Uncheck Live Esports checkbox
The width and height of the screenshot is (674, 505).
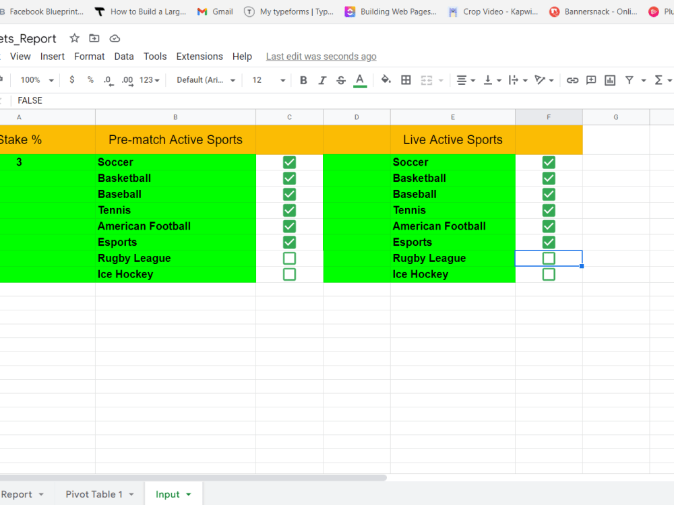coord(549,242)
